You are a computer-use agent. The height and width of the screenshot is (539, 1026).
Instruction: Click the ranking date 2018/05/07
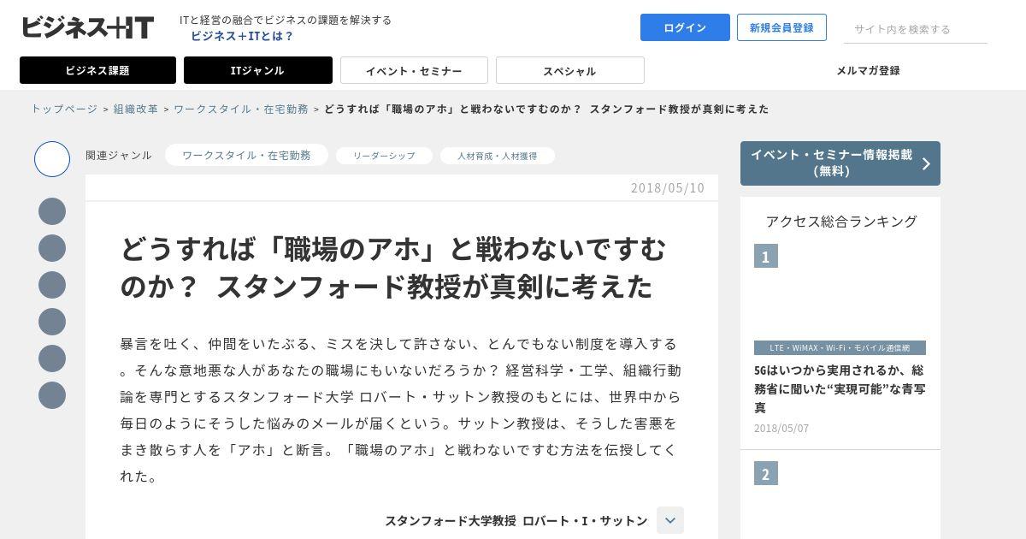click(x=781, y=428)
